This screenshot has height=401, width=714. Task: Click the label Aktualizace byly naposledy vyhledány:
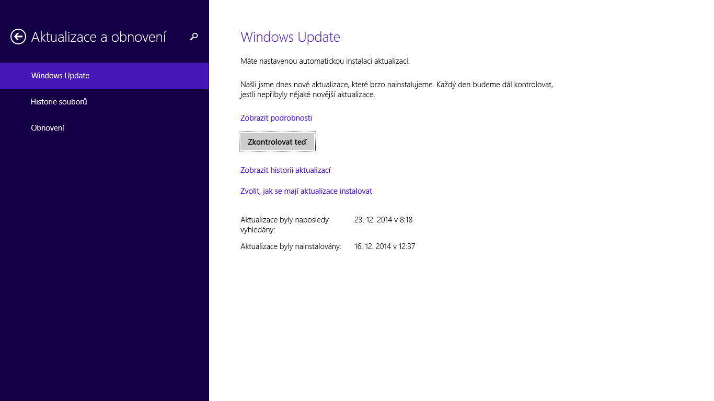tap(284, 225)
